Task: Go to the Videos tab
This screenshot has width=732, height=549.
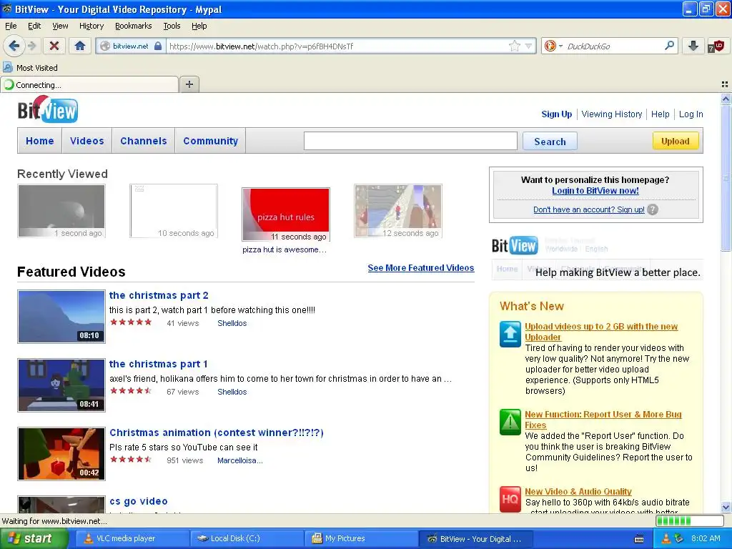Action: pyautogui.click(x=86, y=141)
